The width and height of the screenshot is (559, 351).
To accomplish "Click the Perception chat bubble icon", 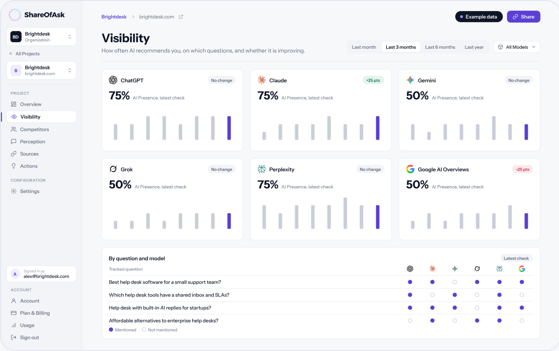I will 14,142.
